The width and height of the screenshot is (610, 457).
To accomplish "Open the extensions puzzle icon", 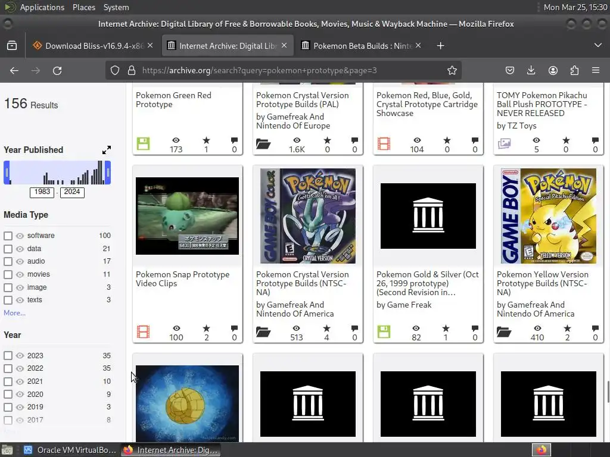I will [x=574, y=70].
